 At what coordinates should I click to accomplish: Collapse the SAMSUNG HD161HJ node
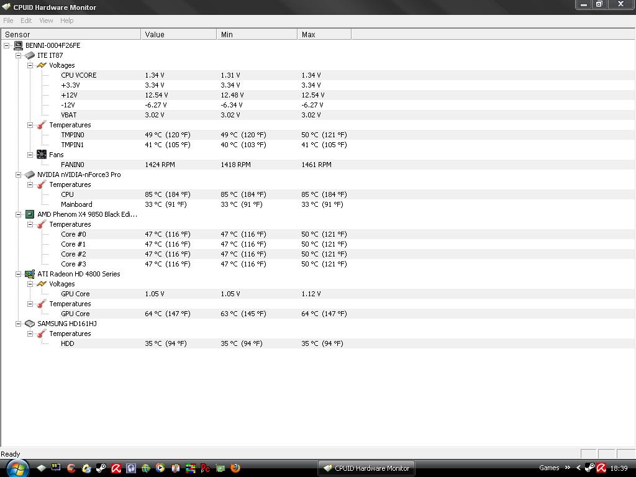[18, 324]
